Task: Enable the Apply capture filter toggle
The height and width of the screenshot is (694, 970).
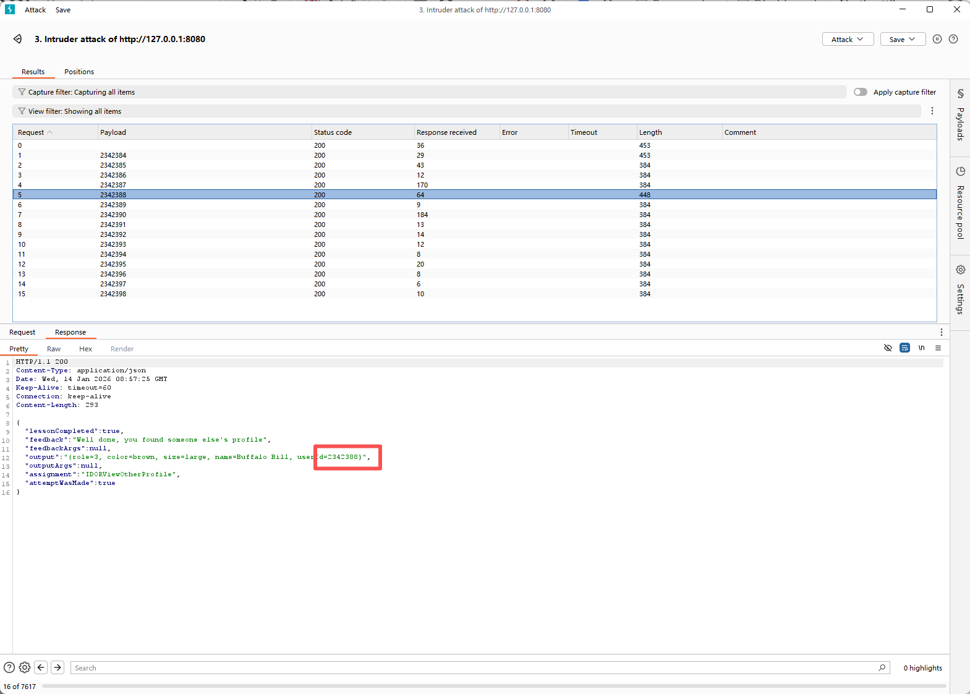Action: click(x=860, y=92)
